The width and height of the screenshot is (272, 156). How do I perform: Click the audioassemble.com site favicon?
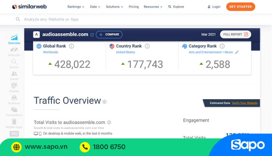click(36, 34)
